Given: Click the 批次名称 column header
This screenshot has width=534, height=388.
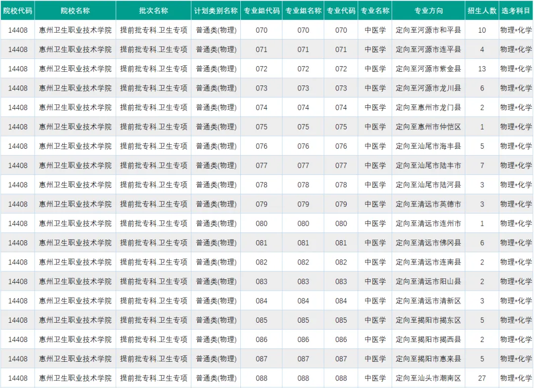Looking at the screenshot, I should (154, 10).
